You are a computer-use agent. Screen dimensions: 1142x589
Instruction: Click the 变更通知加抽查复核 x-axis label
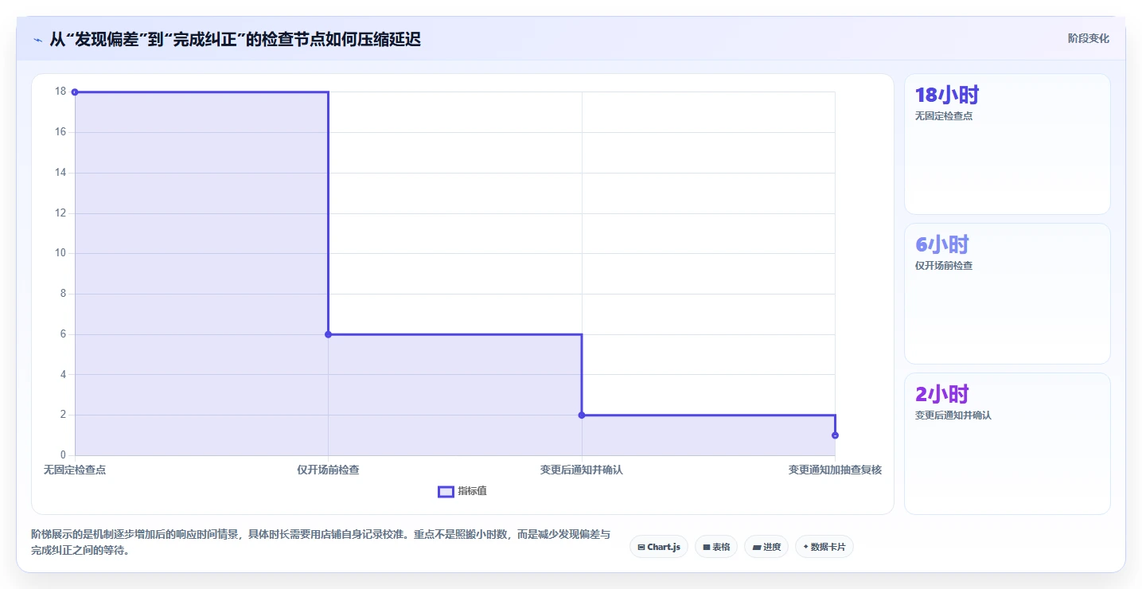pyautogui.click(x=835, y=470)
